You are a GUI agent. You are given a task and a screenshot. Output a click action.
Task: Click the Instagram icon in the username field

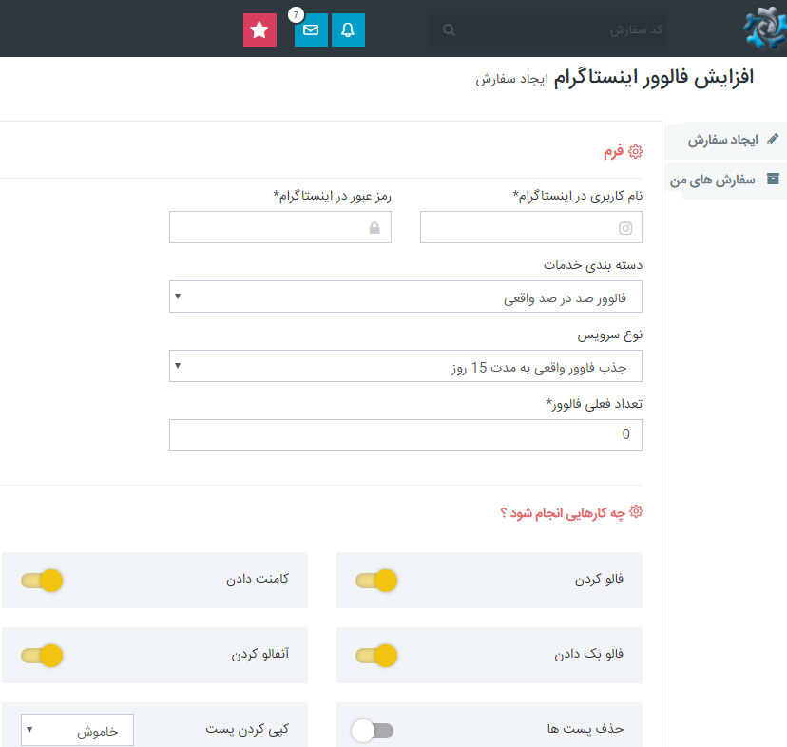click(x=625, y=228)
